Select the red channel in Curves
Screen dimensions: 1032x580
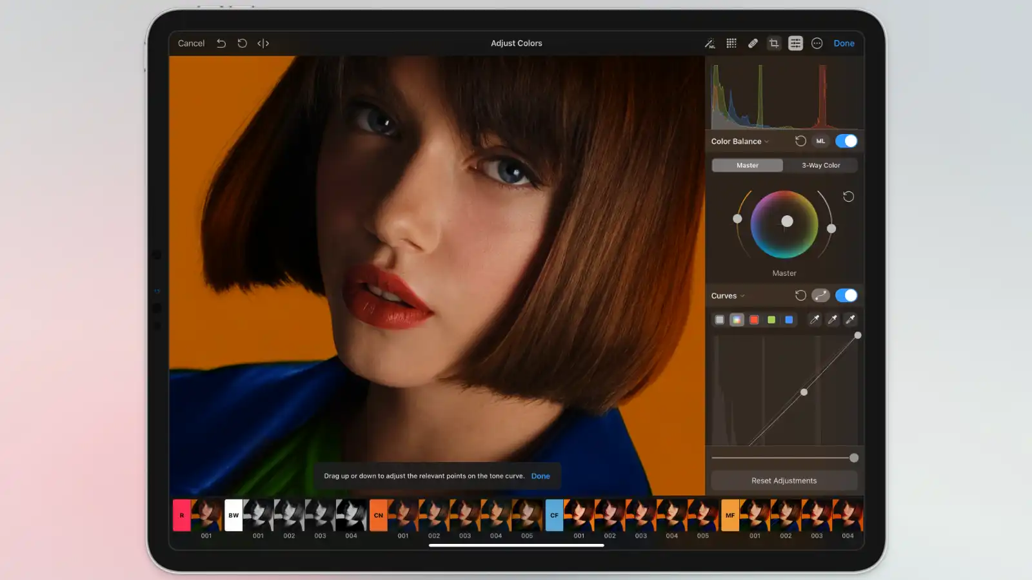click(x=754, y=320)
